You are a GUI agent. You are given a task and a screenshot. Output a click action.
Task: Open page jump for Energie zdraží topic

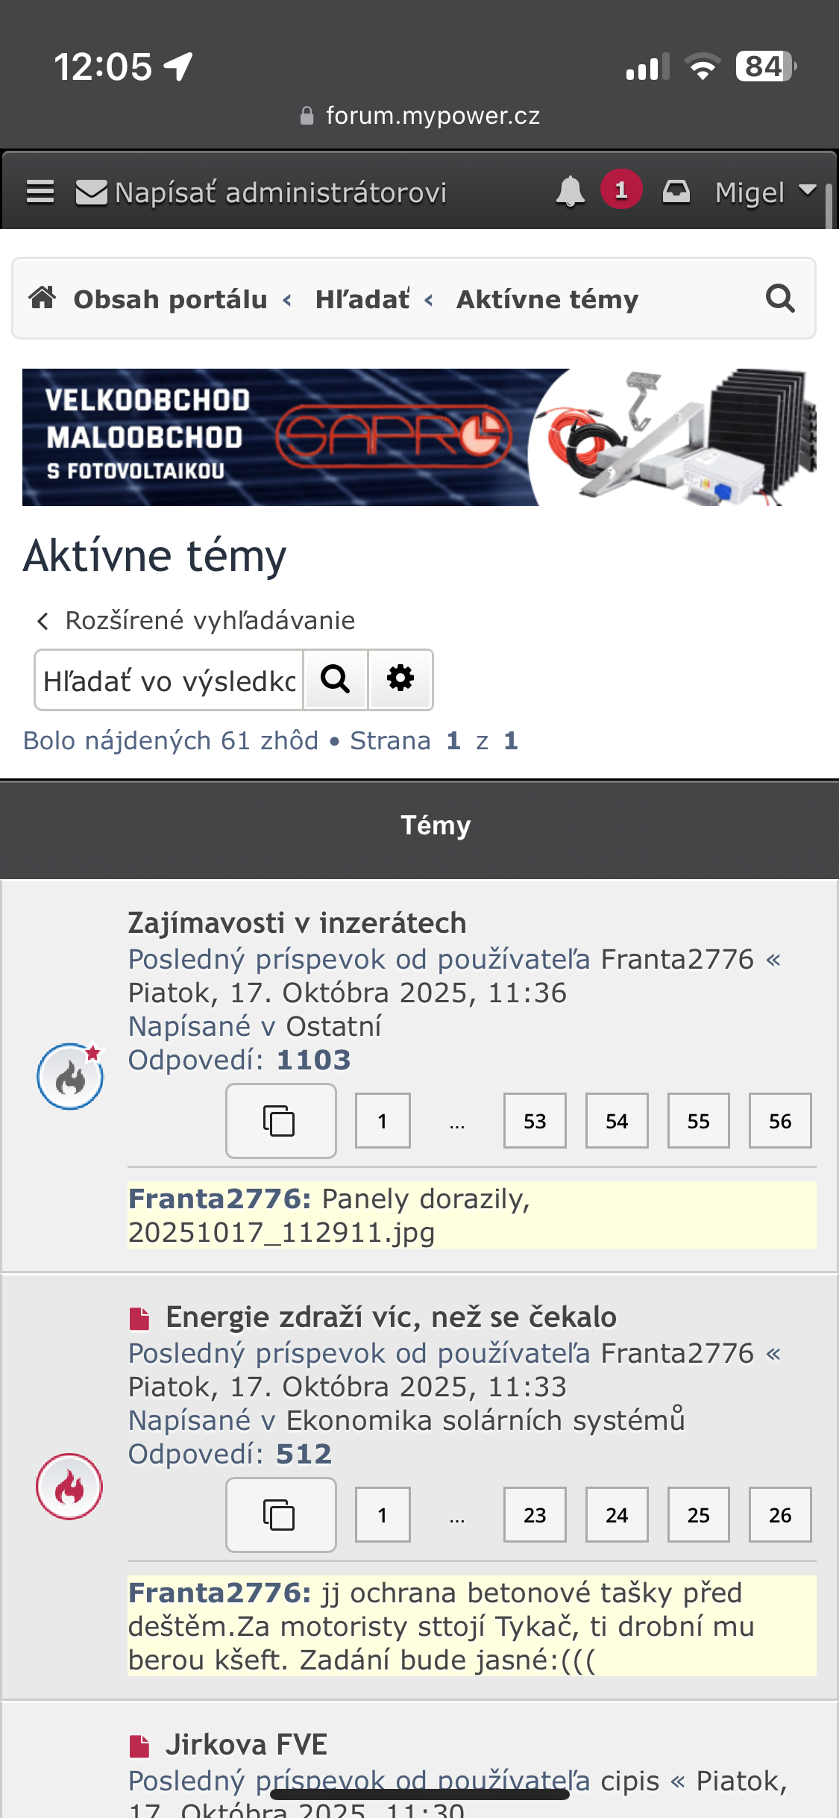pyautogui.click(x=280, y=1515)
